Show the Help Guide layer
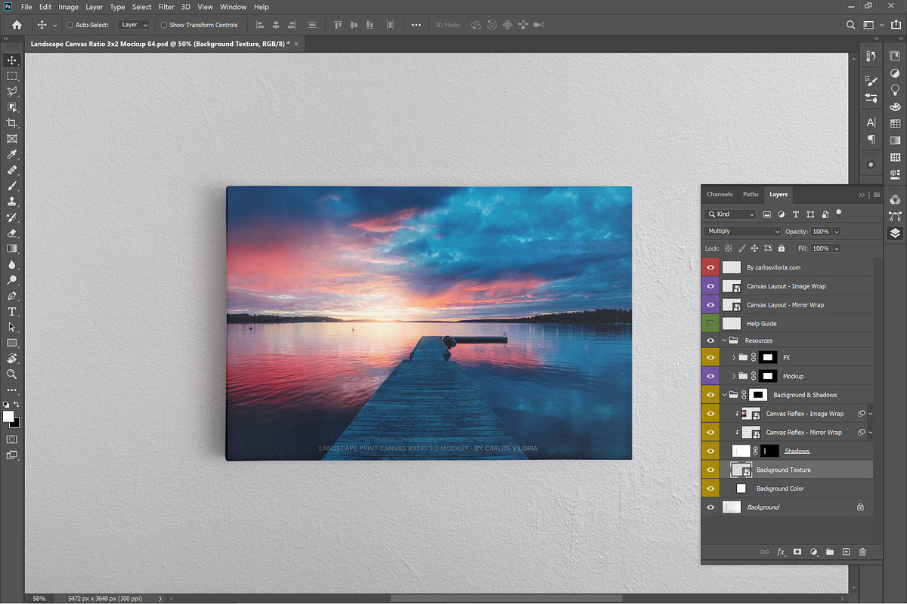907x604 pixels. point(710,322)
